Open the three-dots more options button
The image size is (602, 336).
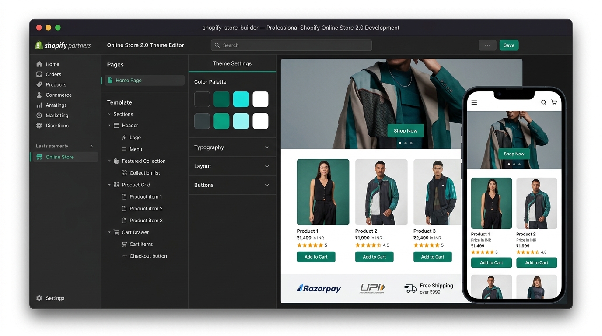click(487, 45)
